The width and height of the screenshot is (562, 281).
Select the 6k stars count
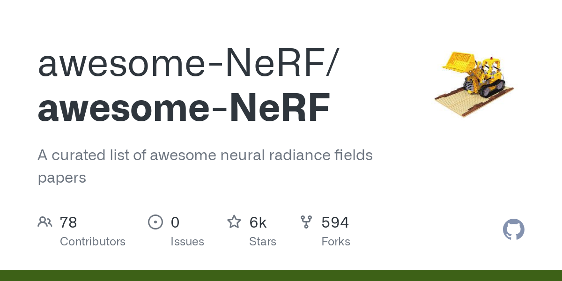coord(258,222)
